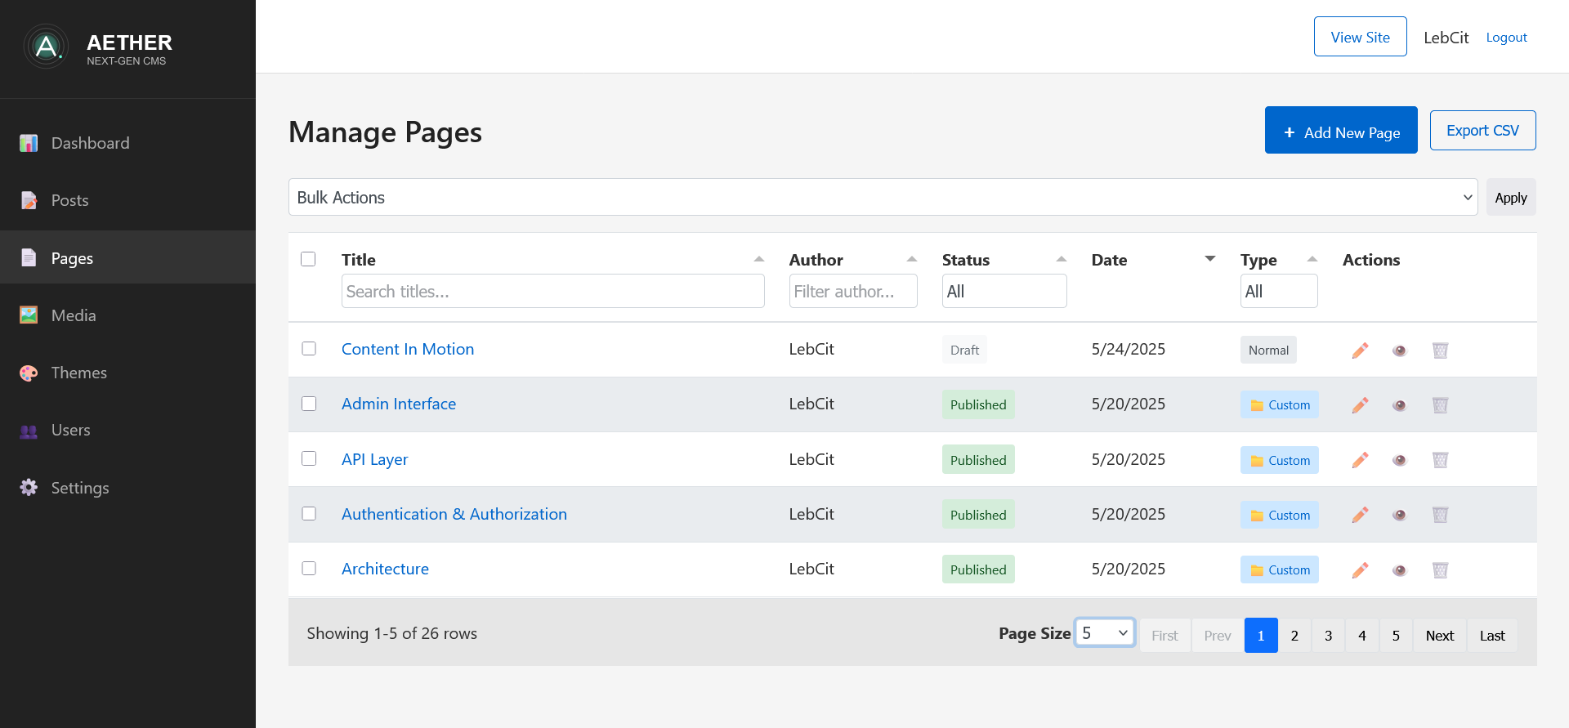The height and width of the screenshot is (728, 1569).
Task: Click the Settings gear icon in sidebar
Action: click(x=29, y=488)
